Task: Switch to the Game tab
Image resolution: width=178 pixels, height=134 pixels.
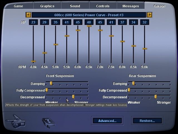Action: point(18,6)
